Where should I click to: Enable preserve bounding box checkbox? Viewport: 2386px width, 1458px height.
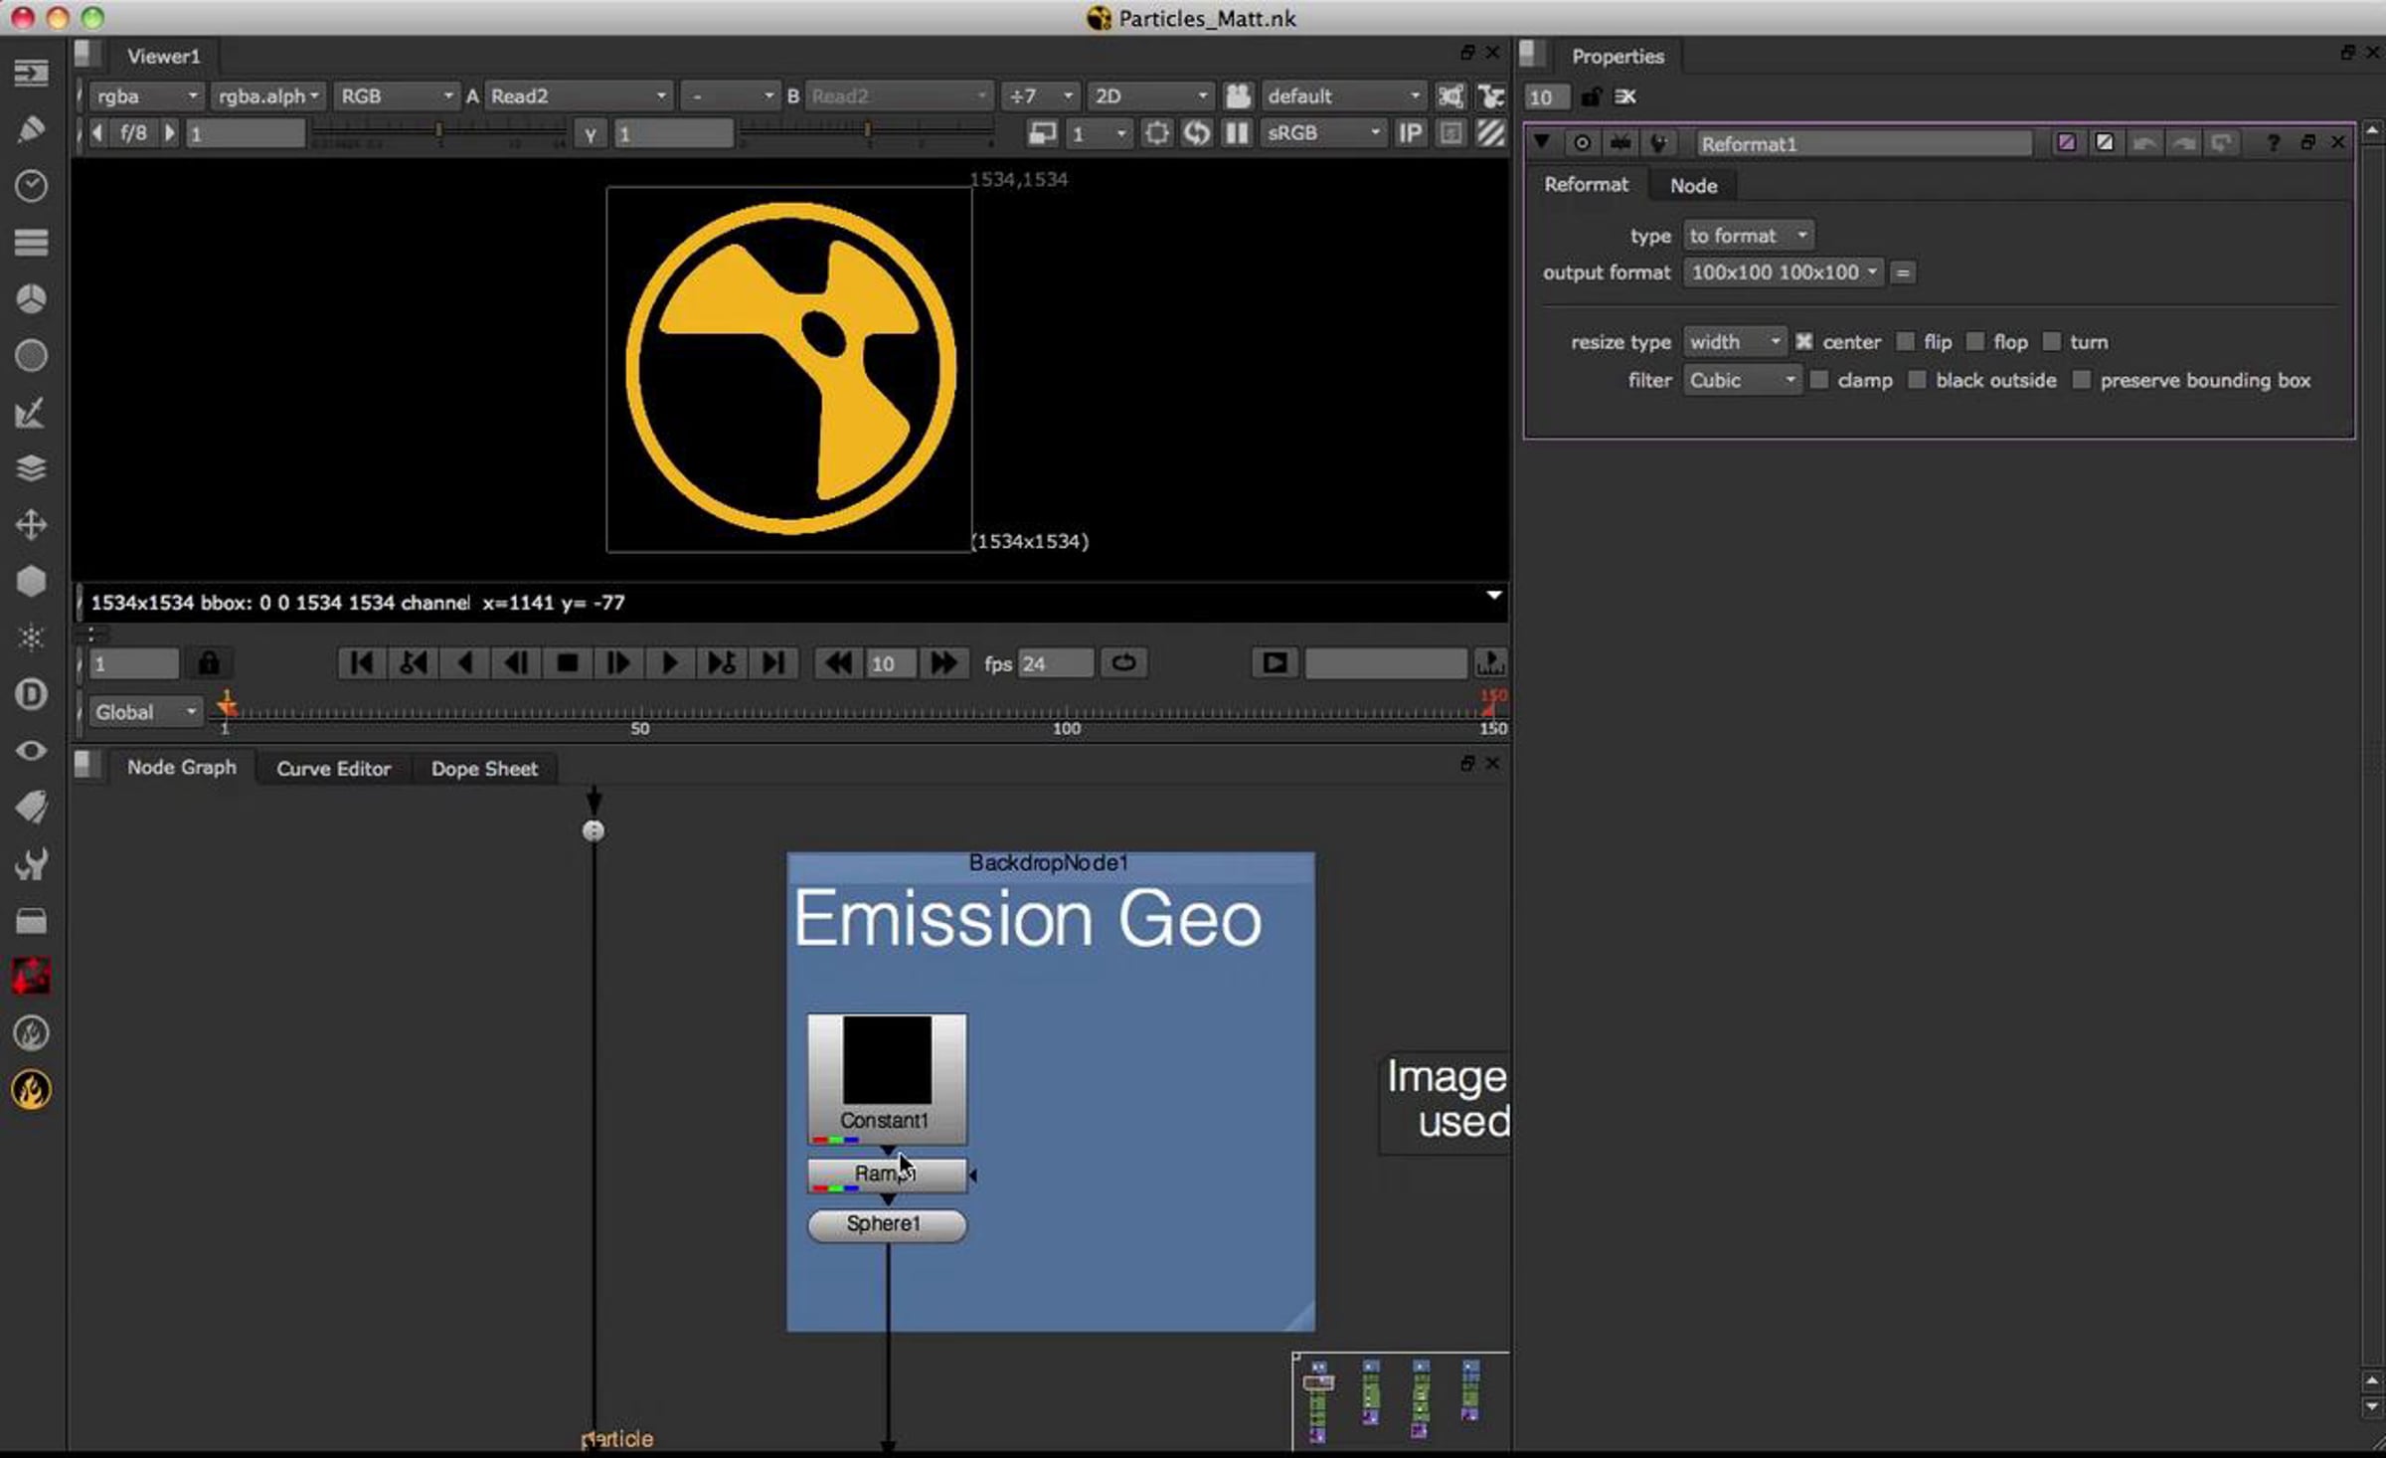[x=2082, y=380]
